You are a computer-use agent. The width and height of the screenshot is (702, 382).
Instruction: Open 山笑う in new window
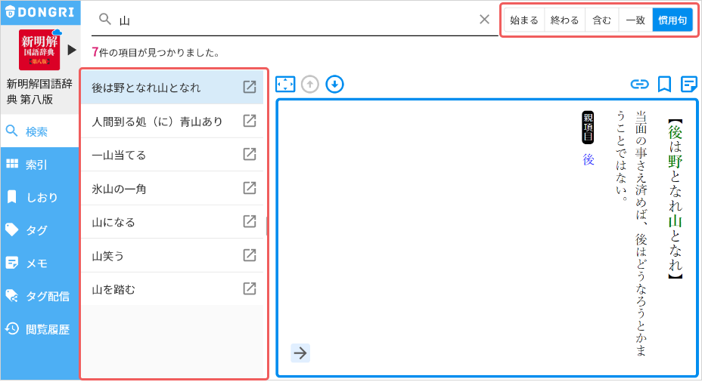coord(250,254)
